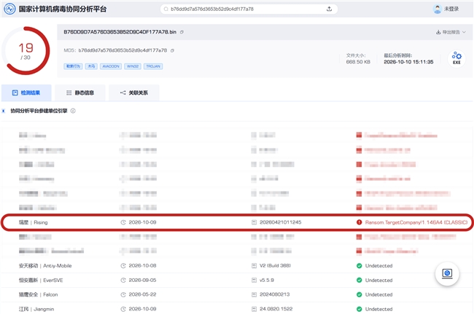Select the 木马 tag
Image resolution: width=474 pixels, height=314 pixels.
91,66
